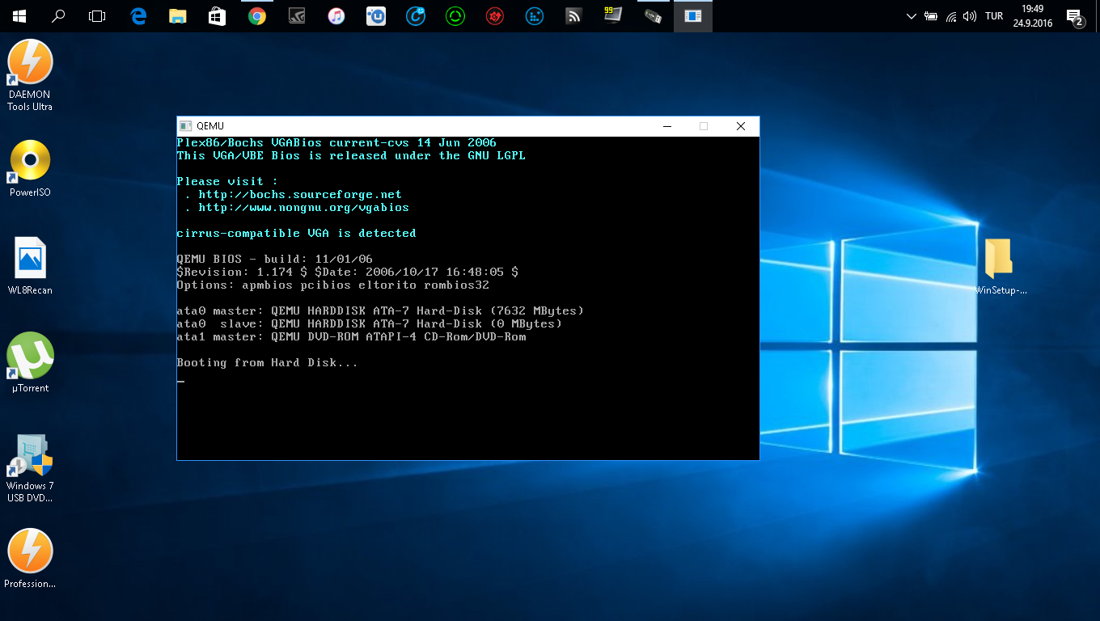Open the WinSetup folder on desktop

pyautogui.click(x=999, y=259)
